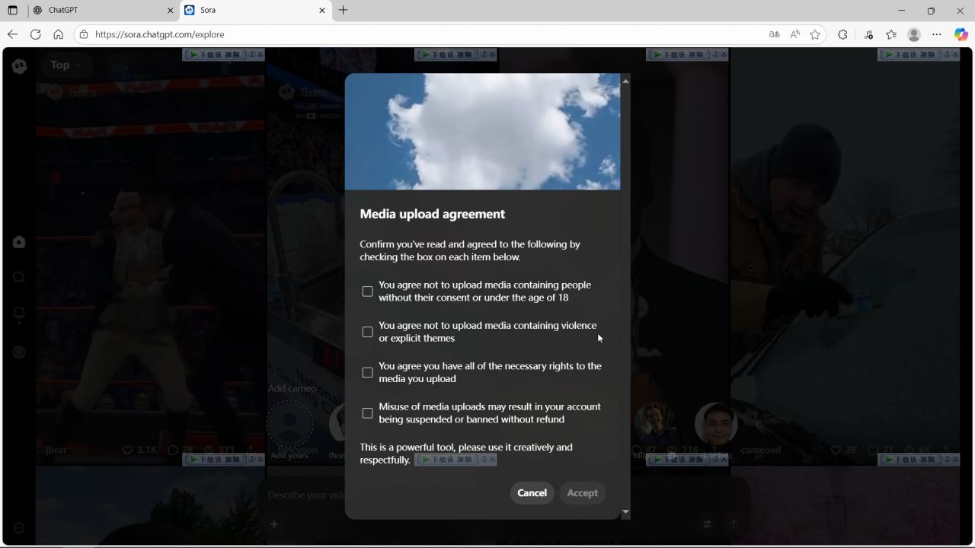Close the Sora tab
975x548 pixels.
[x=322, y=11]
